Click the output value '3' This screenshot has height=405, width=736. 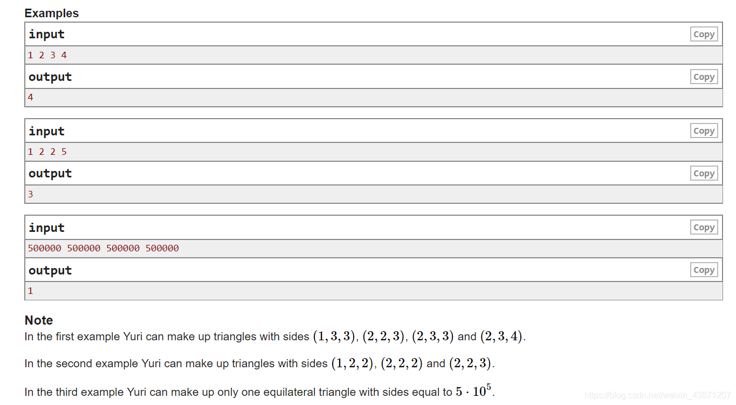[30, 194]
